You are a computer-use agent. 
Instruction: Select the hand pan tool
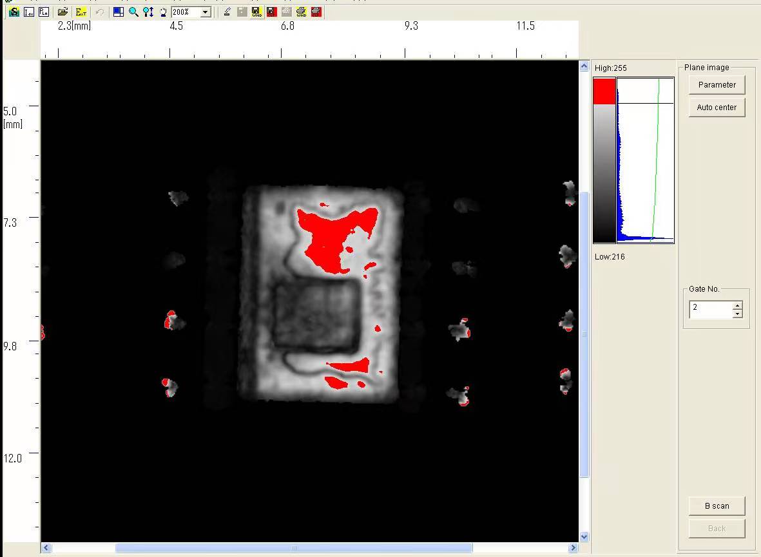click(163, 12)
